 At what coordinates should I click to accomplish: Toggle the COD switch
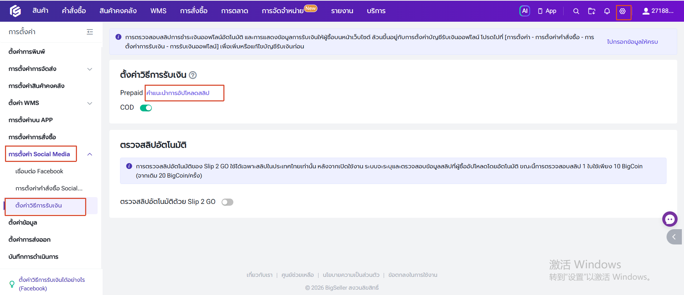pos(146,108)
